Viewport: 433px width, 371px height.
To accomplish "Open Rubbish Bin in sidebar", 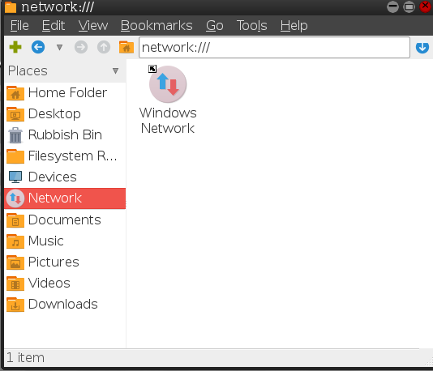I will (x=65, y=135).
